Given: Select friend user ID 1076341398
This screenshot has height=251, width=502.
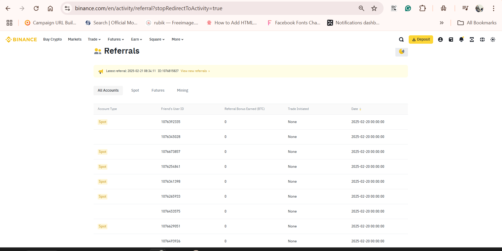Looking at the screenshot, I should tap(171, 182).
